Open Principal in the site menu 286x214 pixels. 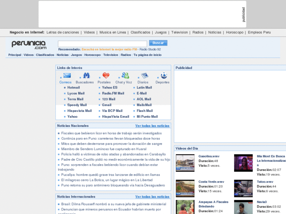click(15, 55)
